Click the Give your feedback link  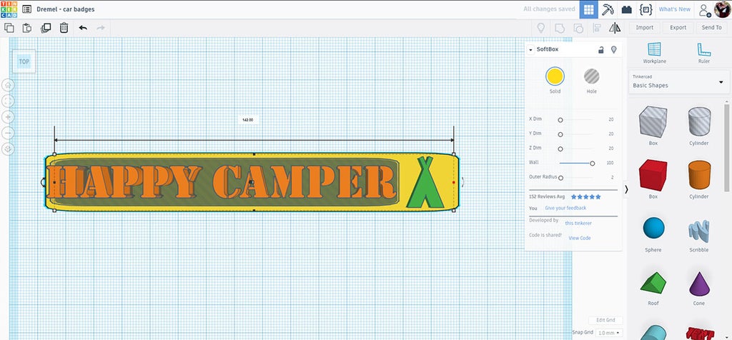pyautogui.click(x=565, y=208)
